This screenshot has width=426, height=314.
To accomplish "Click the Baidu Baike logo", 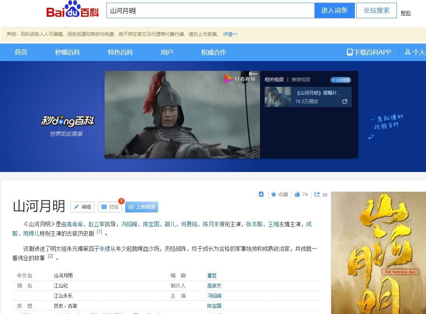I will click(73, 9).
